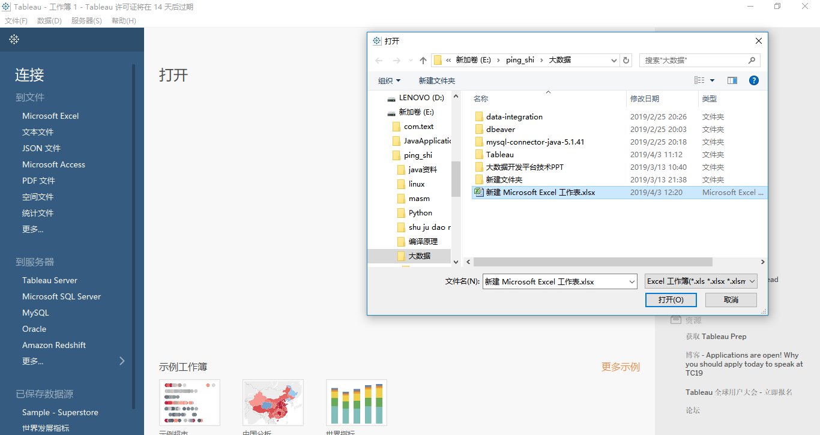Open 帮助(H) menu
This screenshot has height=435, width=820.
[x=124, y=20]
